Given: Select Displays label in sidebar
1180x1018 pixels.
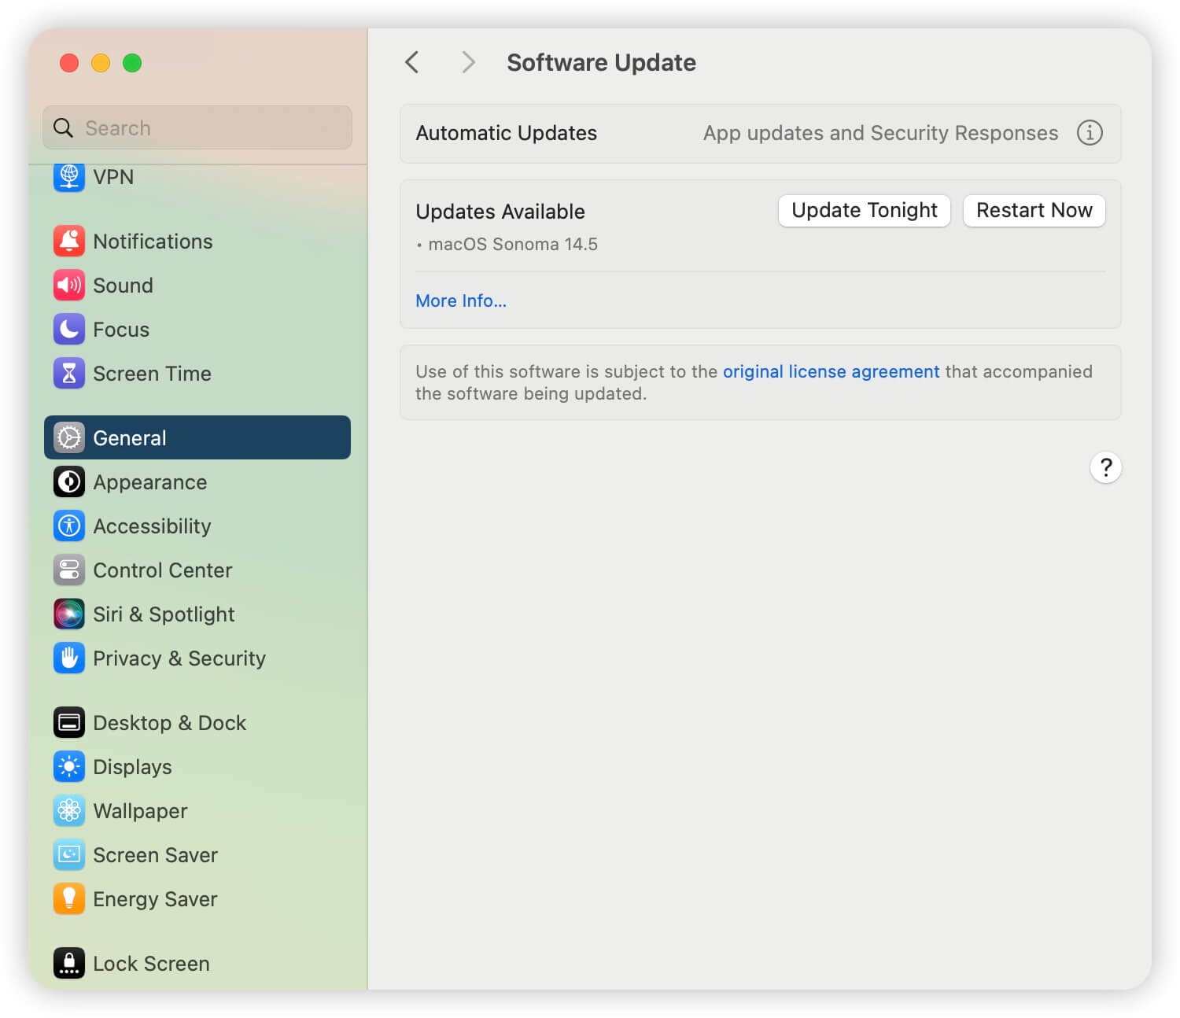Looking at the screenshot, I should pyautogui.click(x=133, y=767).
